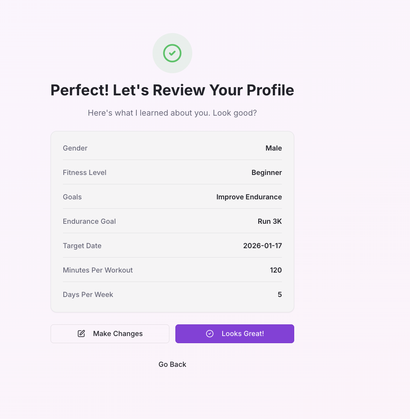Click the Make Changes button
The image size is (410, 419).
pyautogui.click(x=110, y=334)
